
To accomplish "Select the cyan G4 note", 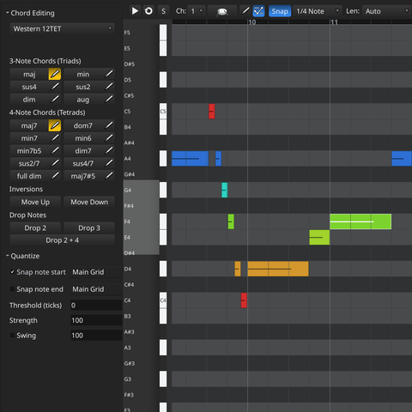I will pyautogui.click(x=225, y=190).
